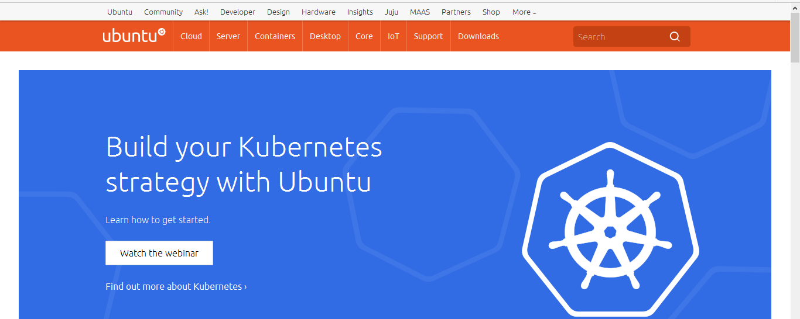Open the Core menu item

pyautogui.click(x=364, y=36)
